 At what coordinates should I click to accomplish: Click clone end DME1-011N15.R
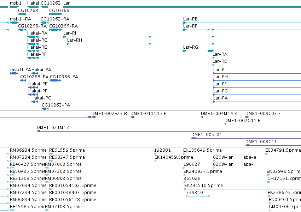149,114
